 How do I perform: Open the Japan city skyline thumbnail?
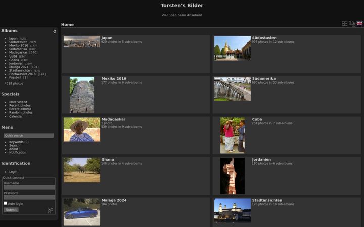point(82,42)
